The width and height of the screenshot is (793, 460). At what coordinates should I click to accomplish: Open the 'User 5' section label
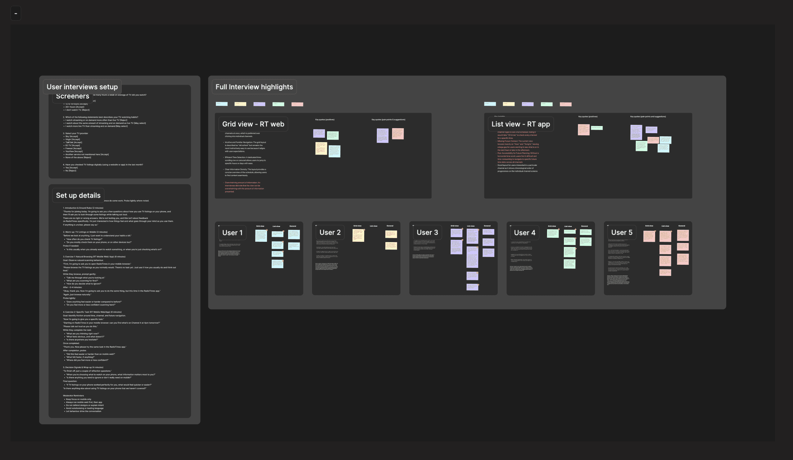tap(622, 232)
